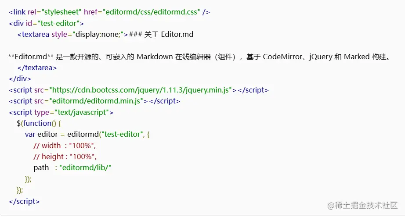
Task: Click the "**Editor.md**" bold markdown text
Action: click(x=31, y=57)
